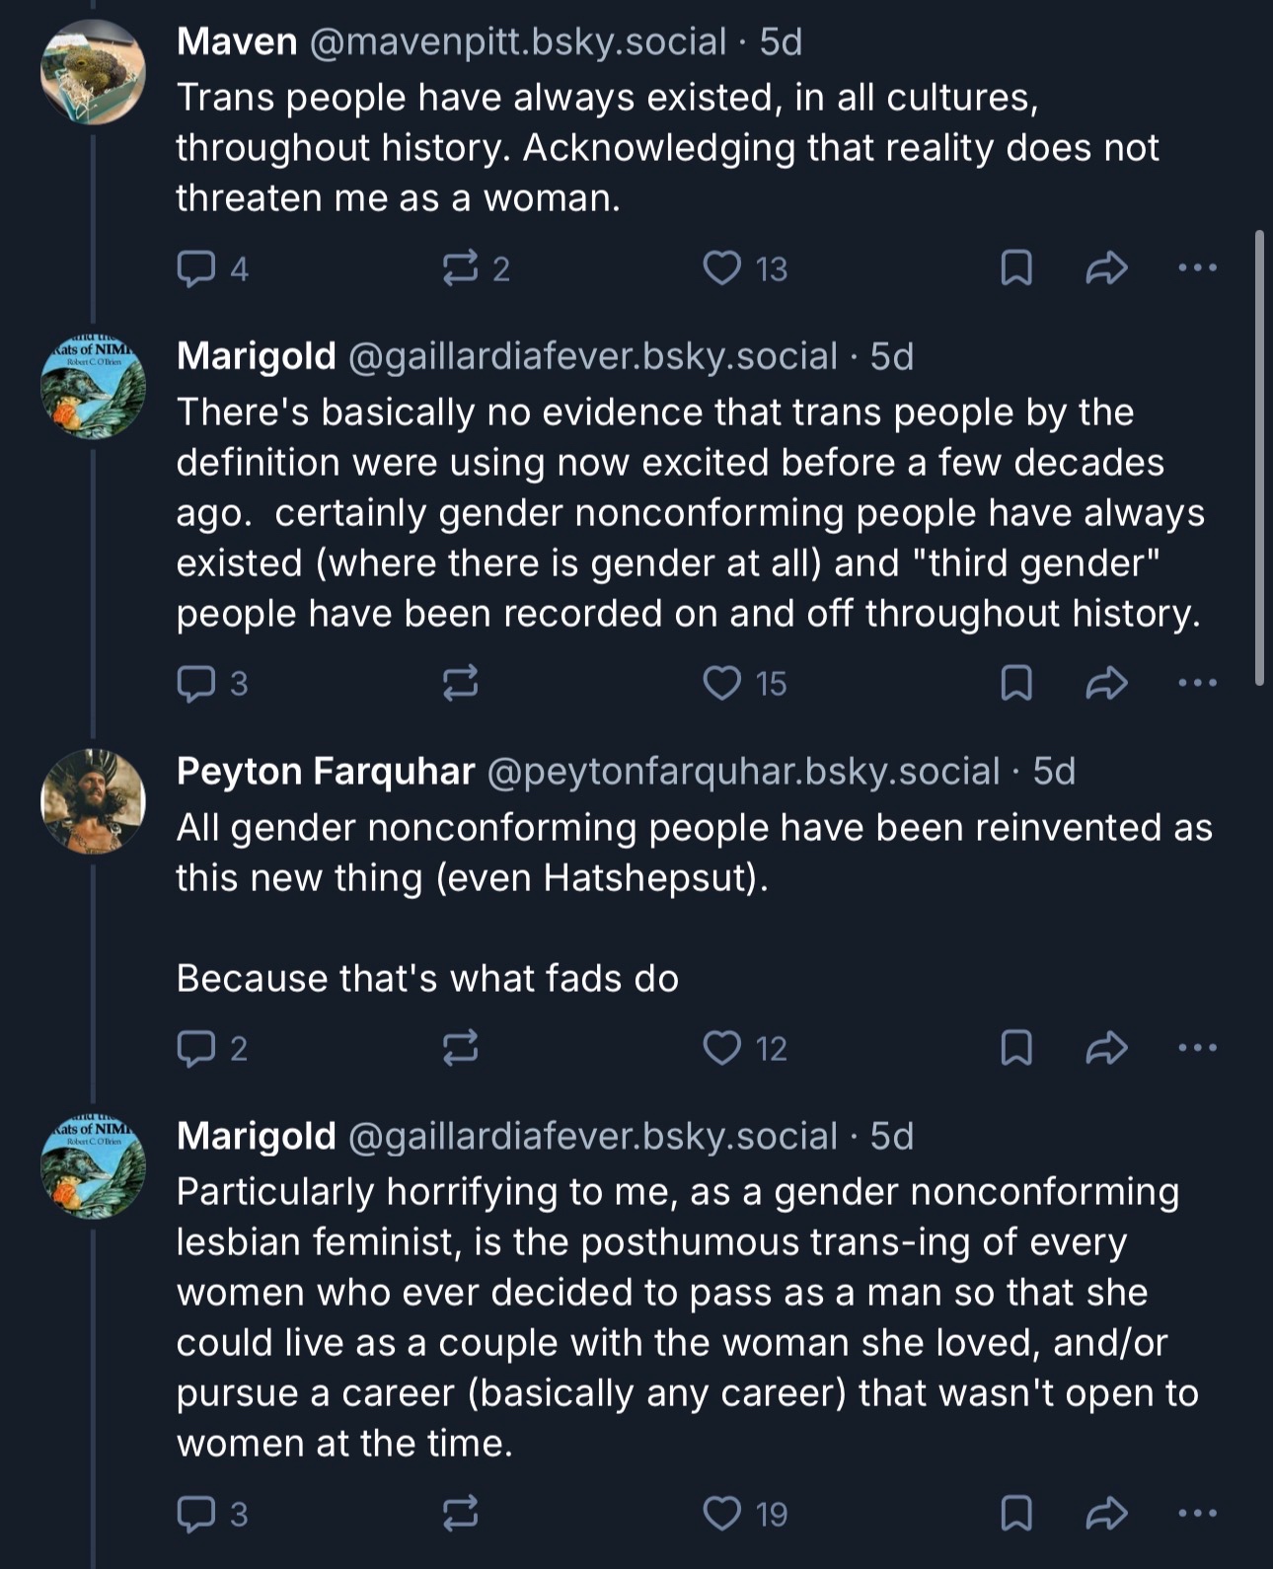Bookmark Peyton Farquhar's post

[1016, 1048]
